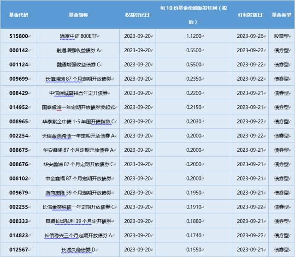The height and width of the screenshot is (257, 295).
Task: Select fund name 融通增强收益债券 A
Action: (78, 50)
